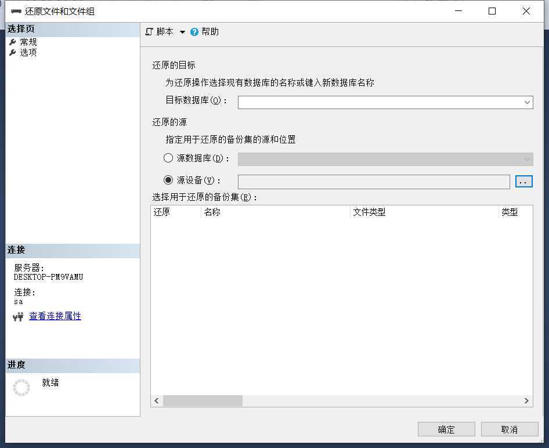
Task: Click the 类型 column header
Action: 516,212
